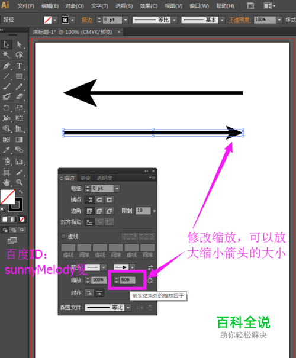The width and height of the screenshot is (296, 358).
Task: Open the 文件(F) menu
Action: (x=26, y=6)
